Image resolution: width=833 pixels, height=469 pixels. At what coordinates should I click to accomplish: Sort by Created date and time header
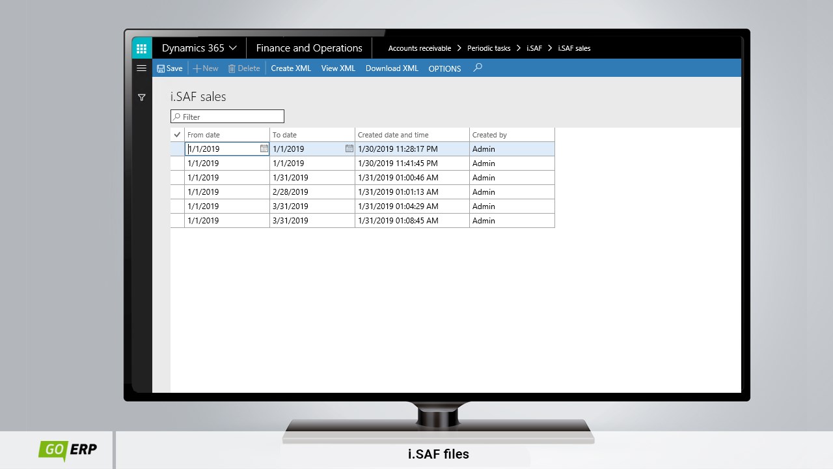pyautogui.click(x=412, y=135)
